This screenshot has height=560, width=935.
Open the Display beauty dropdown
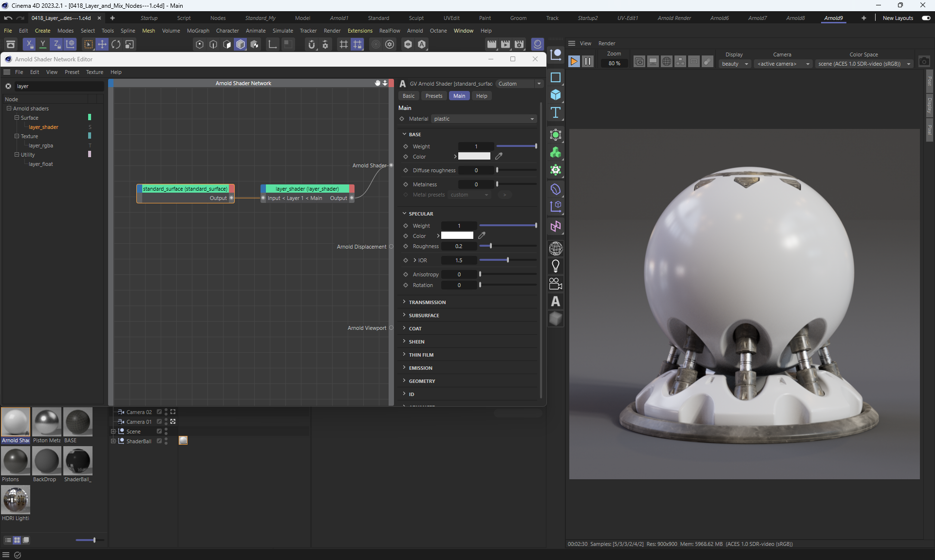click(x=734, y=64)
